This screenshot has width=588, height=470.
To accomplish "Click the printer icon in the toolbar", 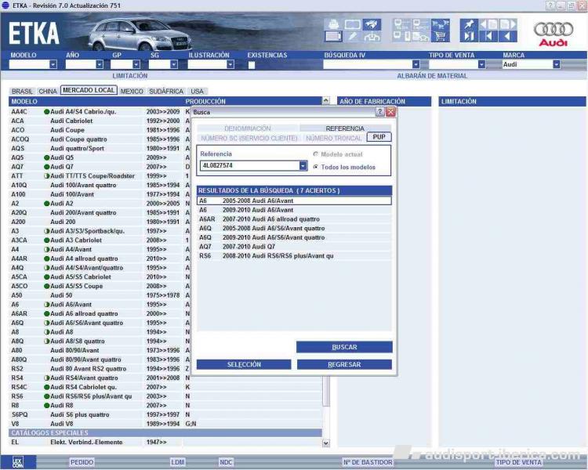I will [333, 24].
